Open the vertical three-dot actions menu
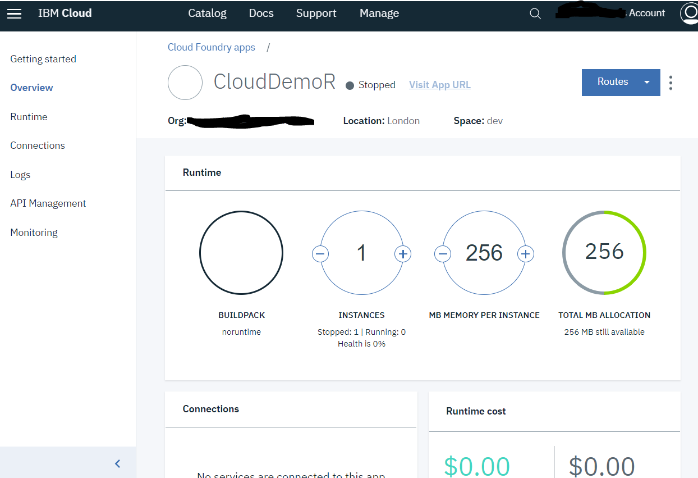 (671, 83)
